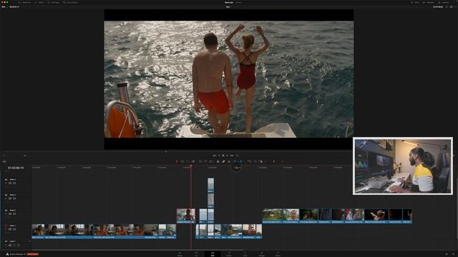Toggle auto select on Video 4 track

point(10,183)
